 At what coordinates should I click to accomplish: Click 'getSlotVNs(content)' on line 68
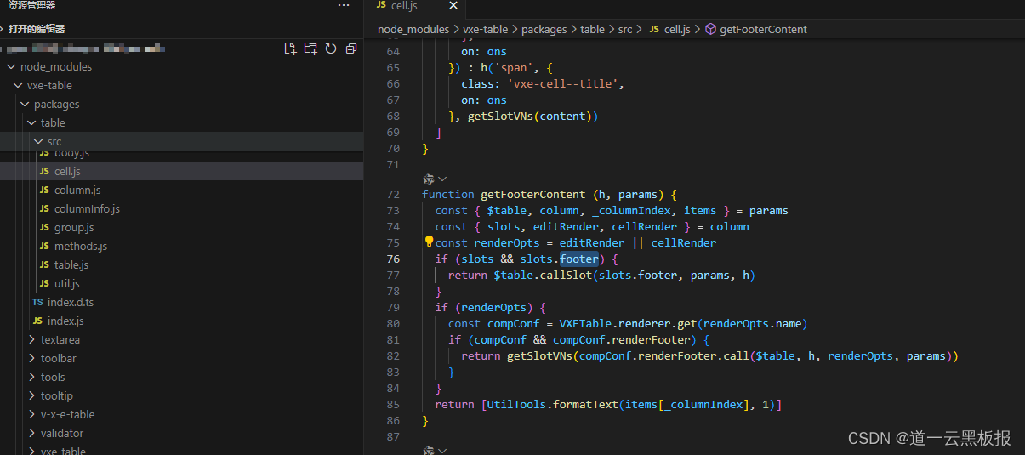532,116
